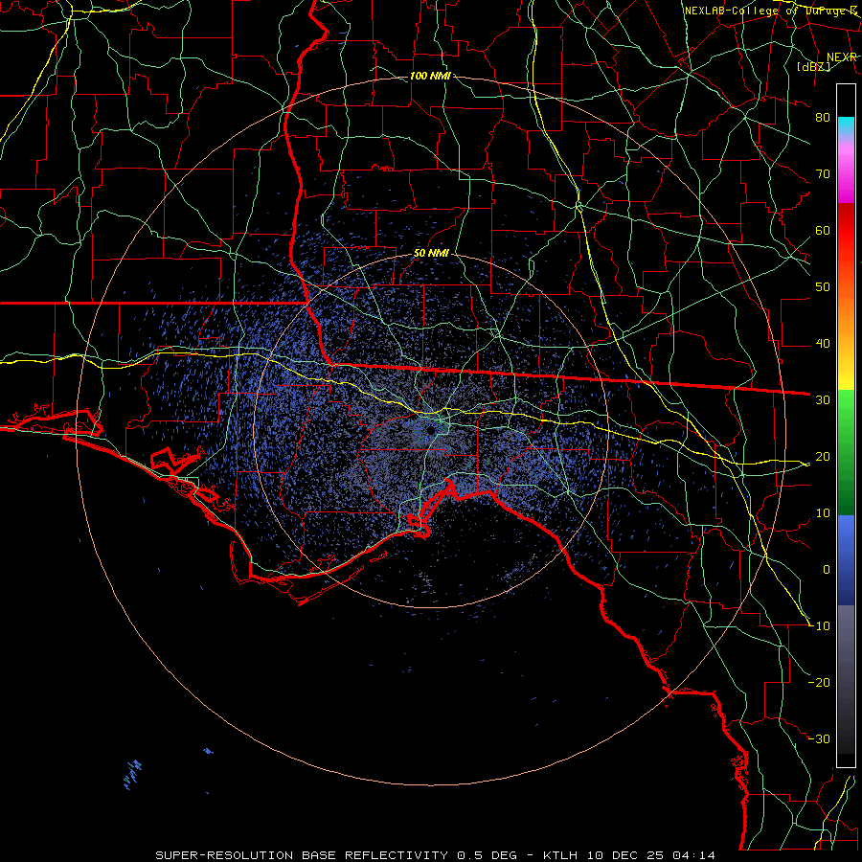Click the "50 NMI" range ring label
The image size is (862, 862).
431,253
